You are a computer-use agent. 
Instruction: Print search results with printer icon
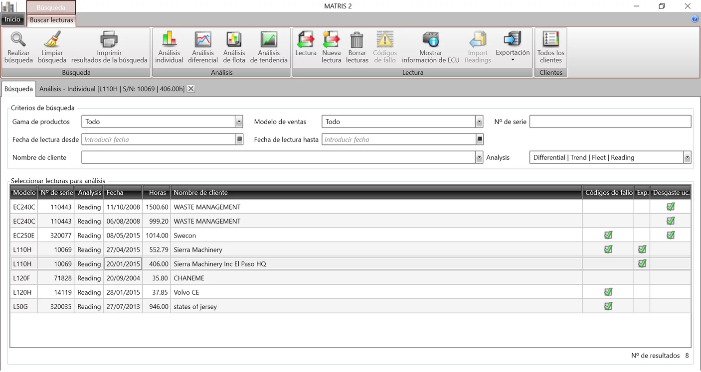pyautogui.click(x=109, y=40)
